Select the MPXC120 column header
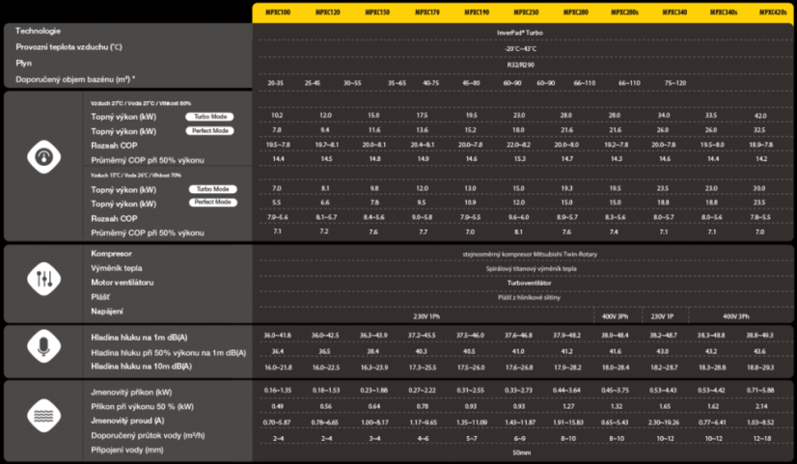Image resolution: width=797 pixels, height=464 pixels. [x=327, y=13]
